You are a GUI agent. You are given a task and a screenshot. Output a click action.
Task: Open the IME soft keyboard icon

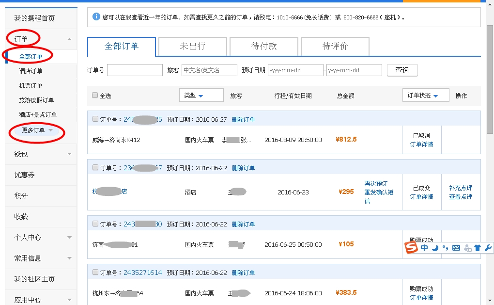tap(456, 248)
